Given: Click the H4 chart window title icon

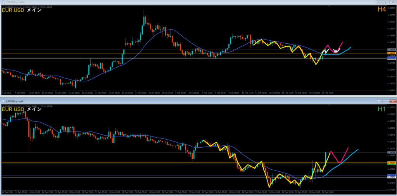Looking at the screenshot, I should [3, 2].
